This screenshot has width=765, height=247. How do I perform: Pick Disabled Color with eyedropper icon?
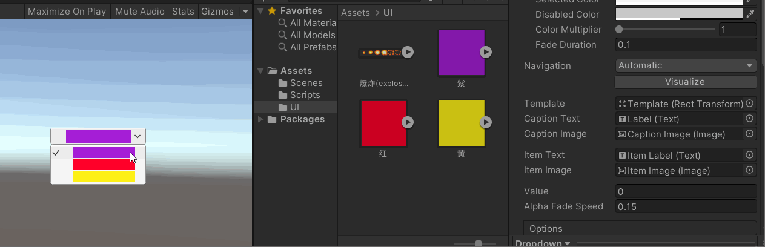point(750,14)
